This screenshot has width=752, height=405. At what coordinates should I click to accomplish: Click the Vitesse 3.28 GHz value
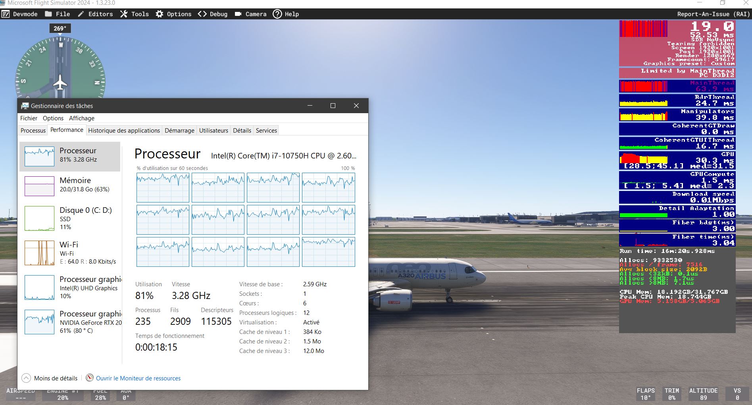191,295
